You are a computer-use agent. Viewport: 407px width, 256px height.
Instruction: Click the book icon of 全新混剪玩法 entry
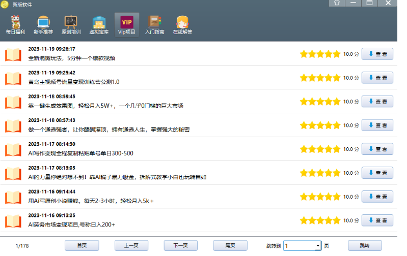[13, 54]
